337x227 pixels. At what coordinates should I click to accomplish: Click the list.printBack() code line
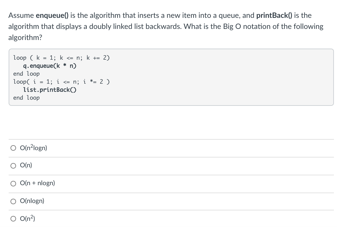[50, 90]
